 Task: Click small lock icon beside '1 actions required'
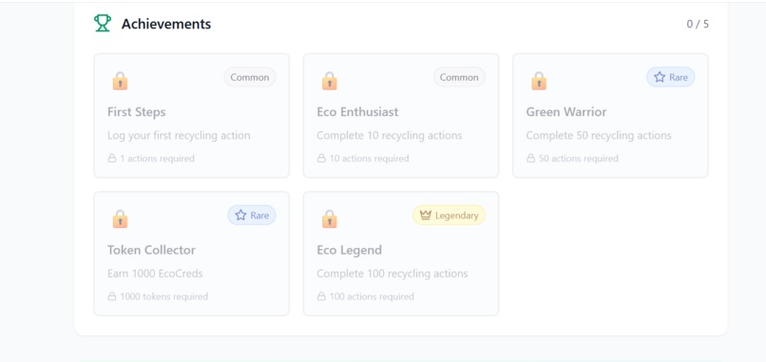[112, 159]
